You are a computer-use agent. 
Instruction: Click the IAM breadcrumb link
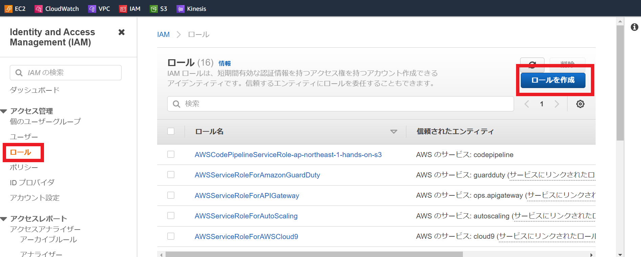(163, 35)
